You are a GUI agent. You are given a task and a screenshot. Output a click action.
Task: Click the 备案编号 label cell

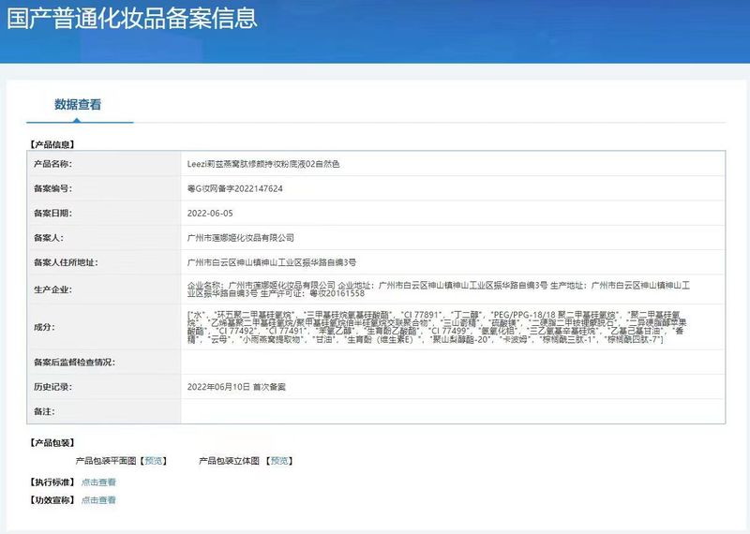tap(104, 188)
